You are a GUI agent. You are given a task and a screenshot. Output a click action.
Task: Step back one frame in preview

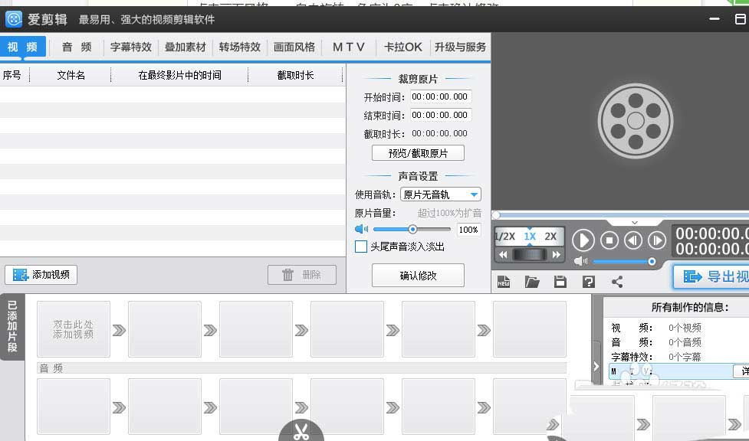tap(633, 240)
